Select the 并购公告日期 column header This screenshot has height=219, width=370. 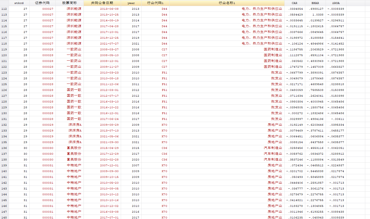coord(102,3)
